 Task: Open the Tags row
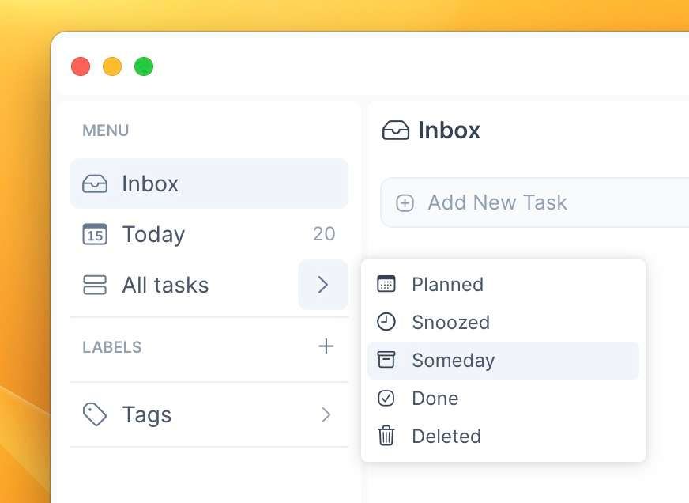click(209, 414)
